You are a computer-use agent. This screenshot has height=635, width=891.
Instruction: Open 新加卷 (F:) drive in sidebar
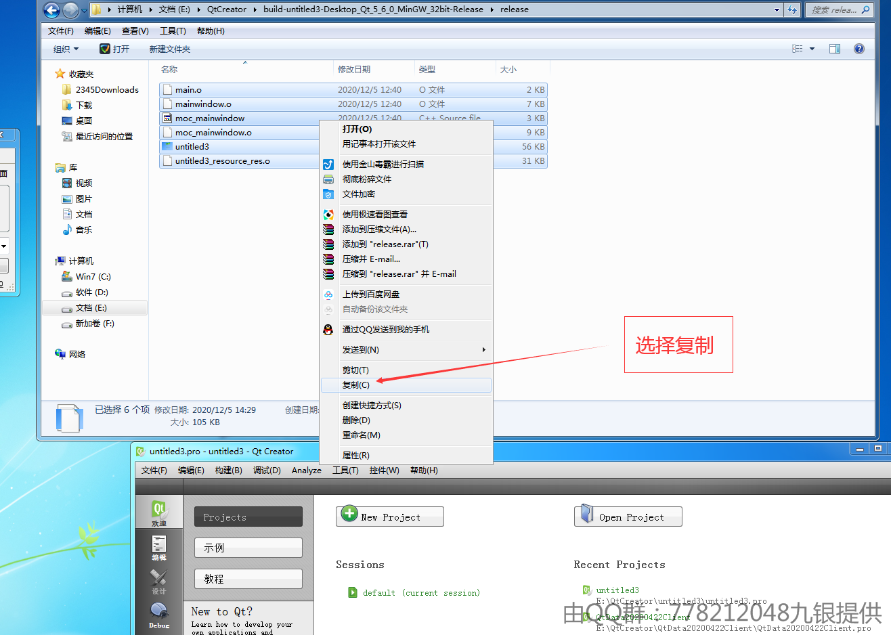coord(88,324)
